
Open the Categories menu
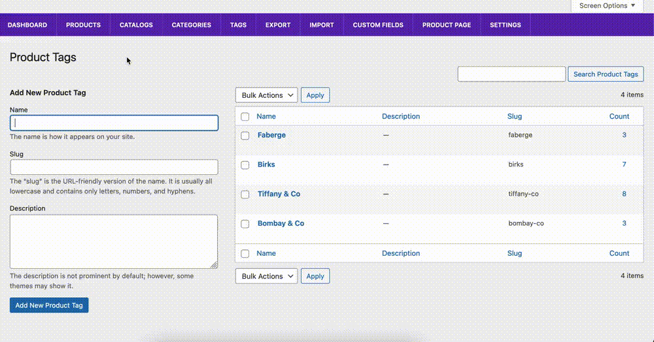coord(192,25)
